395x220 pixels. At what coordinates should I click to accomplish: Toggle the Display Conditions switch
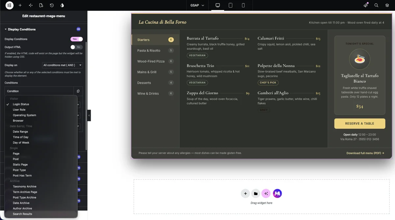76,39
